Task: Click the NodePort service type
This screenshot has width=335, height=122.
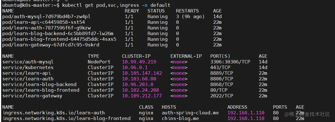Action: [x=99, y=62]
